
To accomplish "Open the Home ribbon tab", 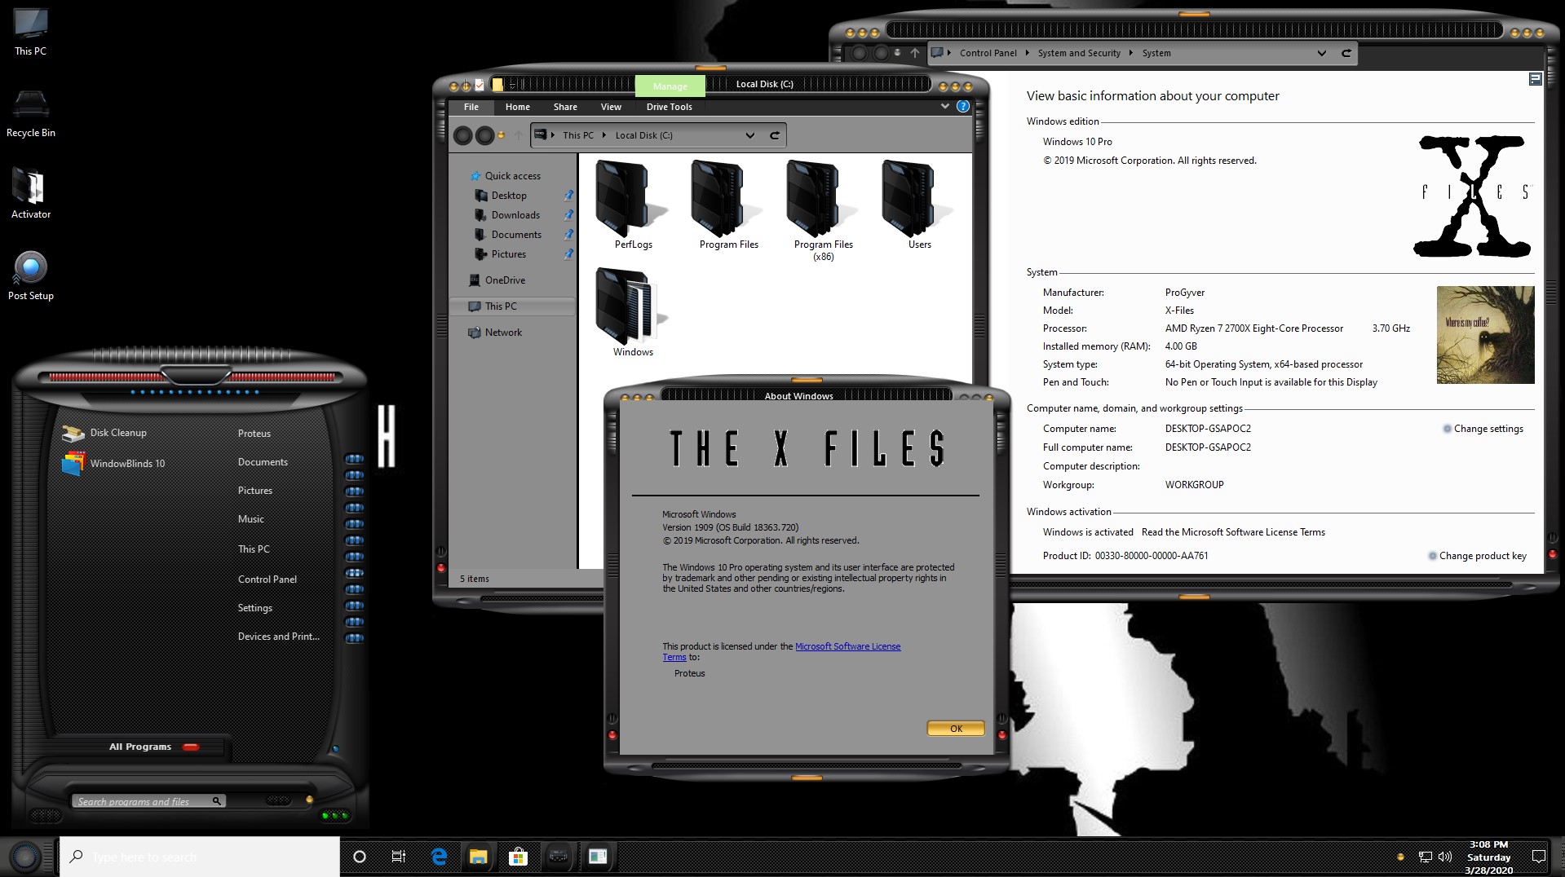I will pyautogui.click(x=517, y=107).
